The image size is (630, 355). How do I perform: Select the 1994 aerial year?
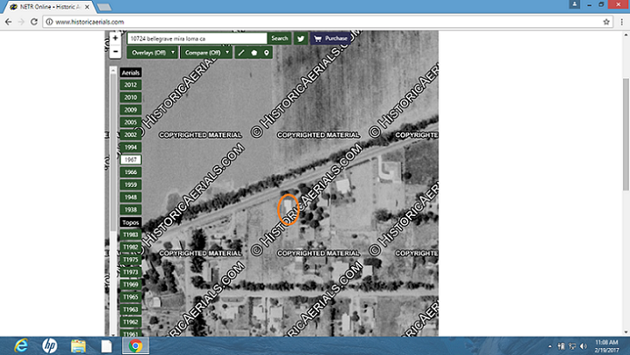click(x=130, y=147)
